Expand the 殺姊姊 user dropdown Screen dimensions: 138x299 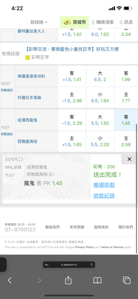(39, 22)
